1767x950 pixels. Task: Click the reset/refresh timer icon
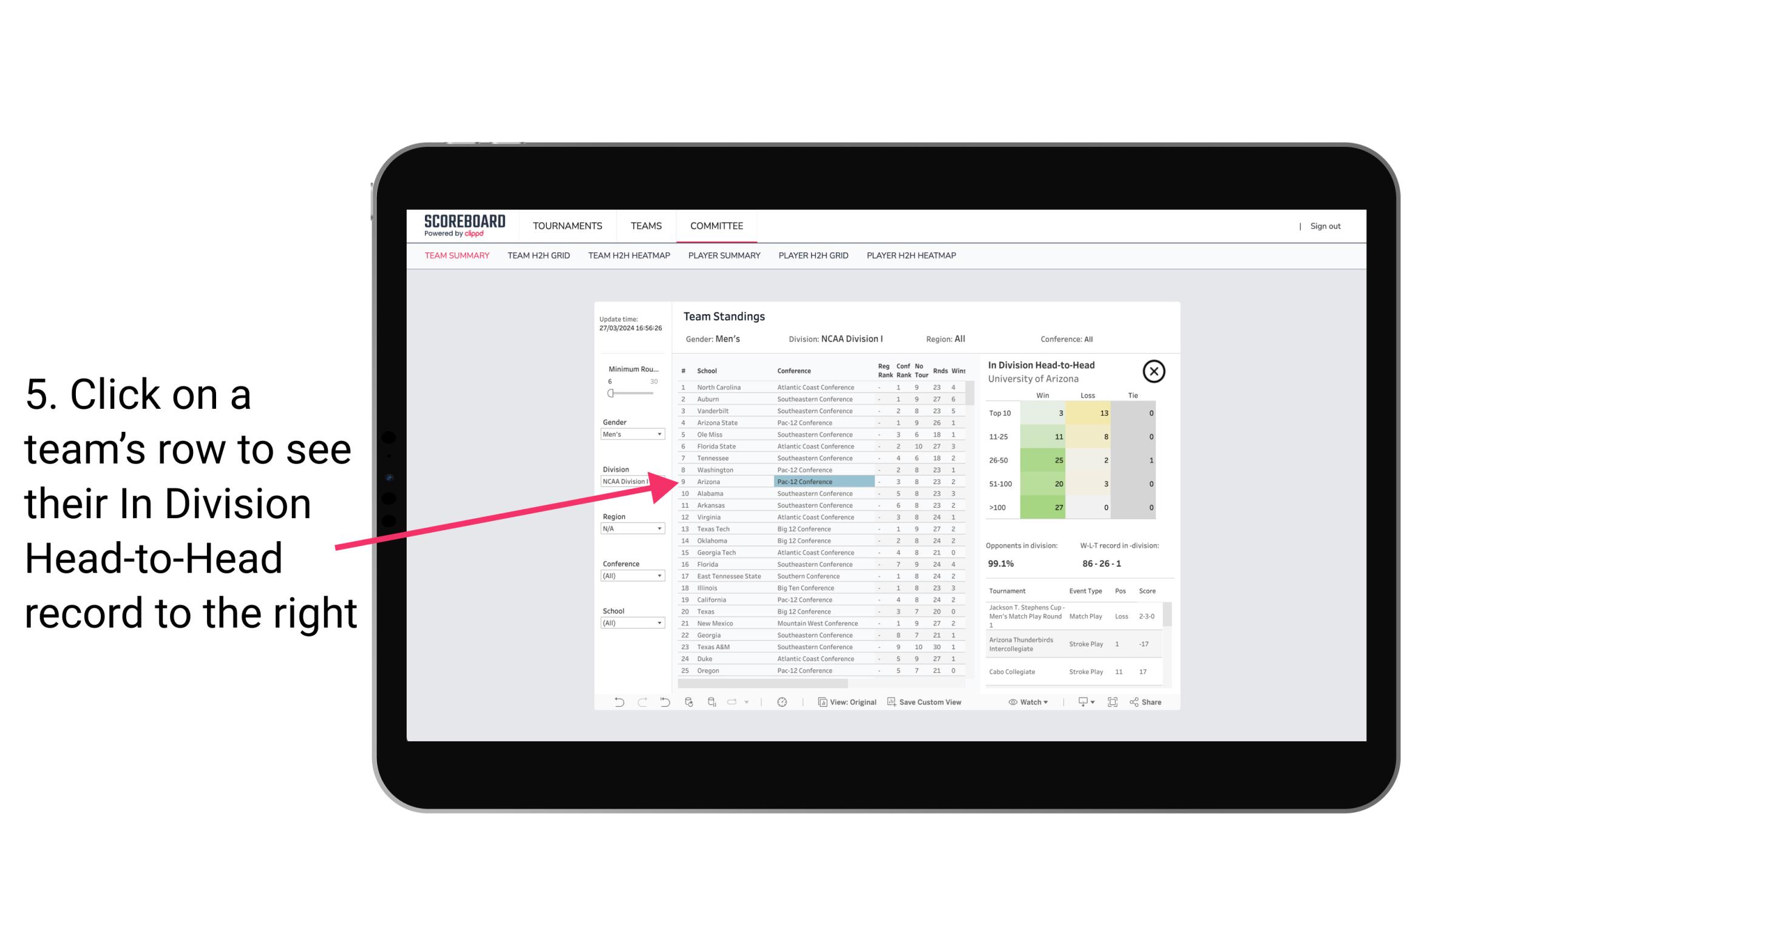tap(782, 702)
